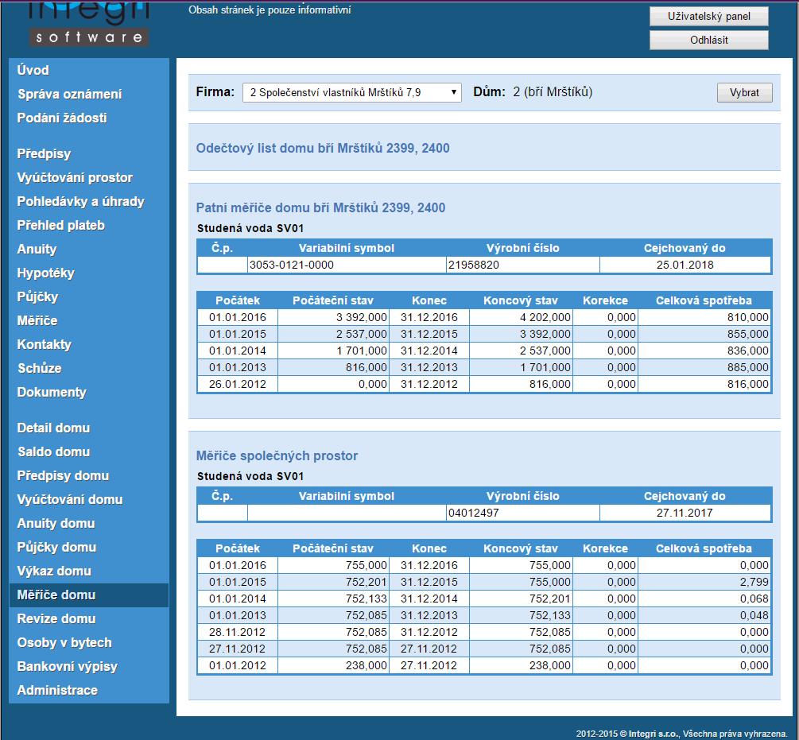Open Podání žádosti page
This screenshot has width=799, height=740.
pos(62,118)
